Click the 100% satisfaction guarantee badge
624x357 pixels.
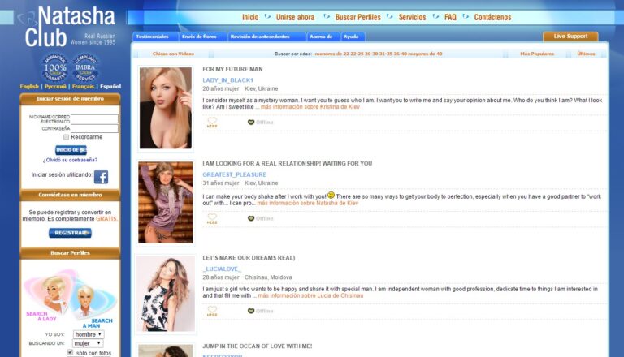point(55,67)
